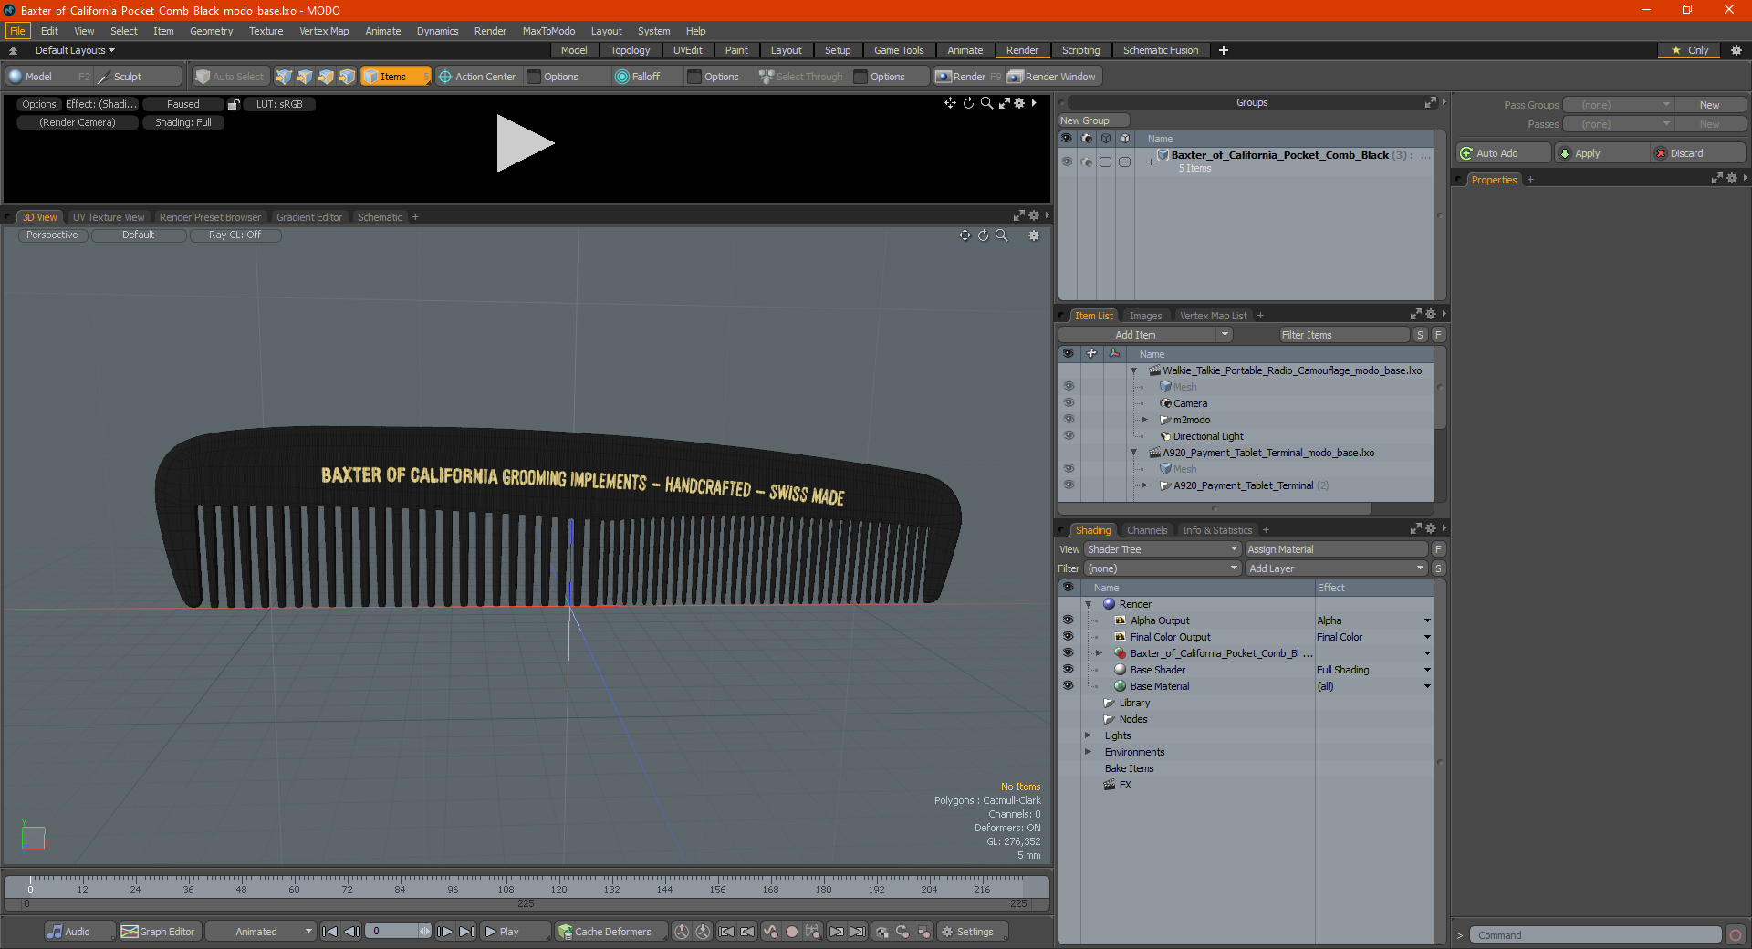Toggle visibility of Camera item
Screen dimensions: 1752x949
coord(1069,402)
